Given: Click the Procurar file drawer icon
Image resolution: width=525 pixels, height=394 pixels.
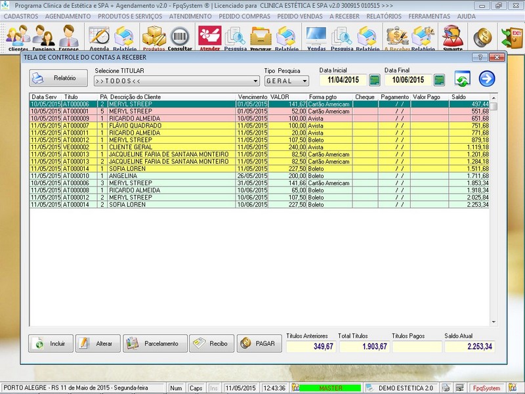Looking at the screenshot, I should (x=261, y=37).
